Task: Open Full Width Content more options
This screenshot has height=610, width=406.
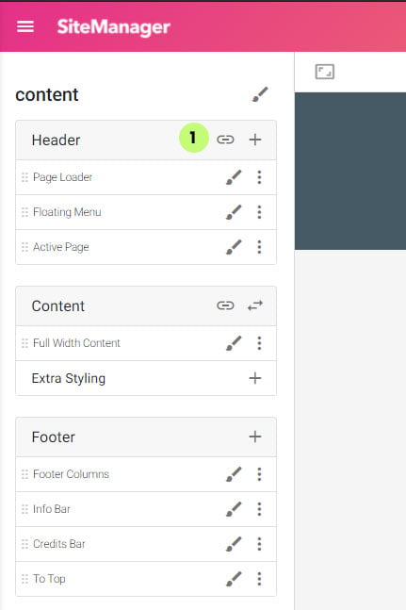Action: click(259, 343)
